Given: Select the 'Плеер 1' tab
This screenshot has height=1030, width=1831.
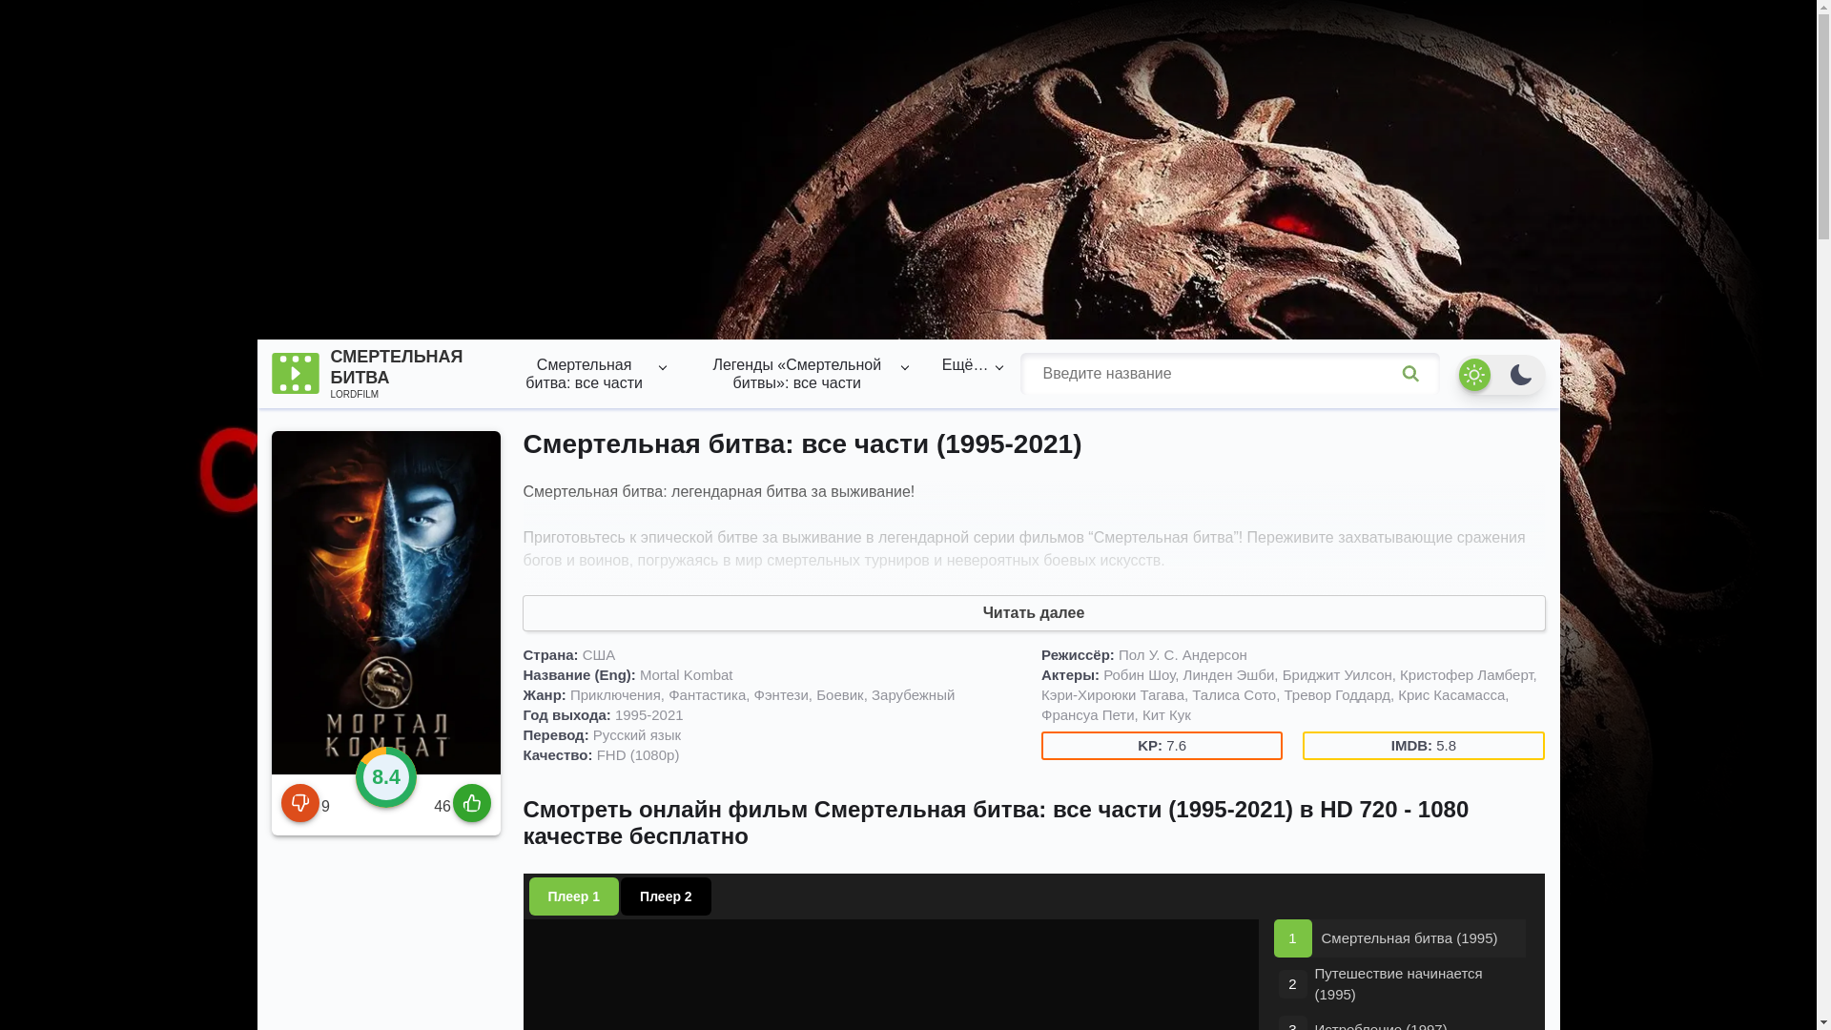Looking at the screenshot, I should [574, 896].
